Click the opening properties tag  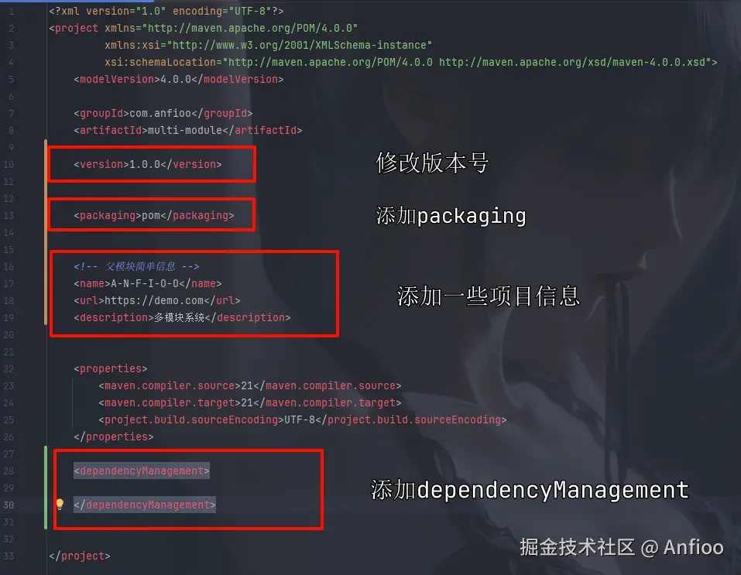pos(111,368)
